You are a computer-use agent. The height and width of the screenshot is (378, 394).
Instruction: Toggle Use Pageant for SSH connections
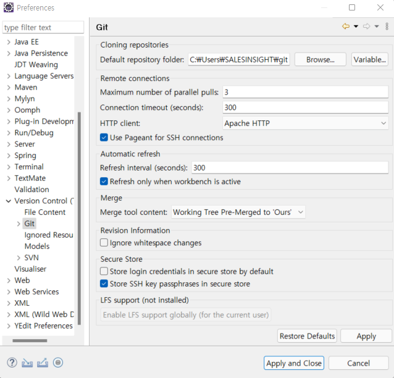(104, 138)
